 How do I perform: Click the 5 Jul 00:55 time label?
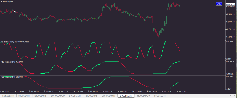(19, 92)
